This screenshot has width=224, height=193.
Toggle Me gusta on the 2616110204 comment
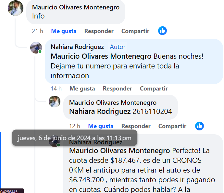point(101,126)
